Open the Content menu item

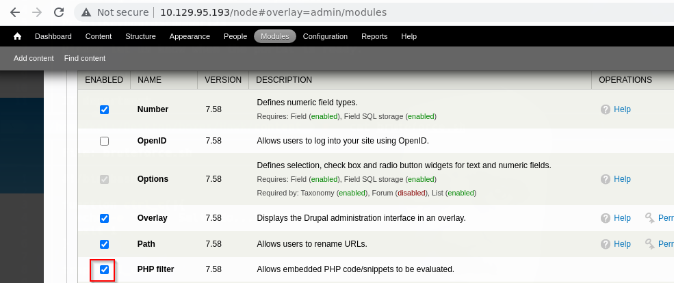[99, 36]
